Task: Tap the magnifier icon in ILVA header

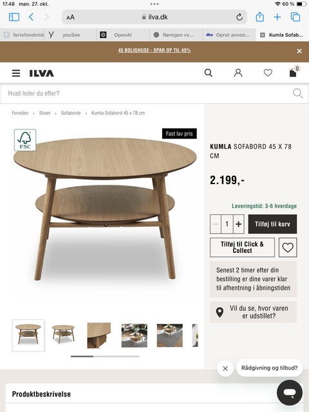Action: click(x=209, y=73)
